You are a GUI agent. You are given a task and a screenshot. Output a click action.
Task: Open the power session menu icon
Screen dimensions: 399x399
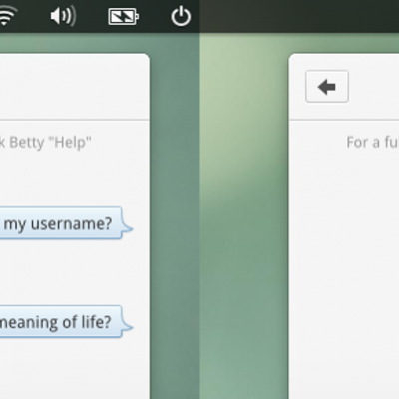181,16
